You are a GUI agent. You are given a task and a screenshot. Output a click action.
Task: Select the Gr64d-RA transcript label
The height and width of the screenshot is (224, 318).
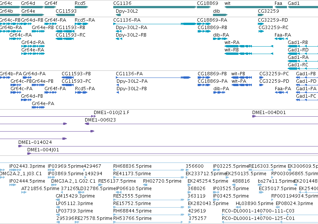coord(33,42)
